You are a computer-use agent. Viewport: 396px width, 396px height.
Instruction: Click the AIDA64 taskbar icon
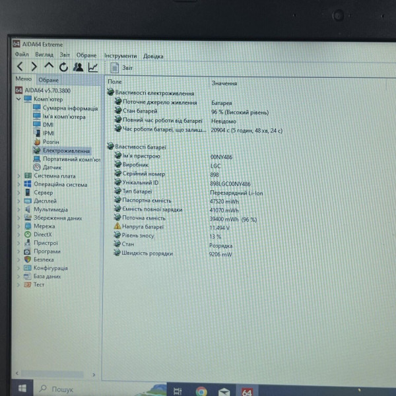point(247,391)
